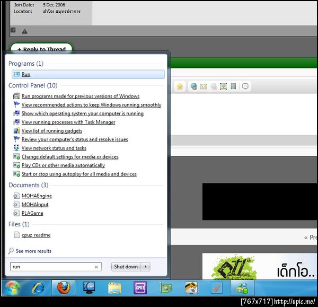Click See more results
318x307 pixels.
pos(33,251)
